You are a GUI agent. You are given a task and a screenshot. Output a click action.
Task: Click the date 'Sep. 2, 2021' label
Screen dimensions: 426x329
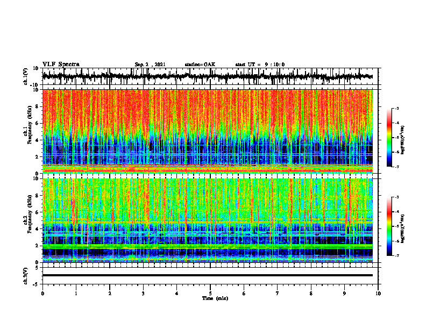pos(150,65)
